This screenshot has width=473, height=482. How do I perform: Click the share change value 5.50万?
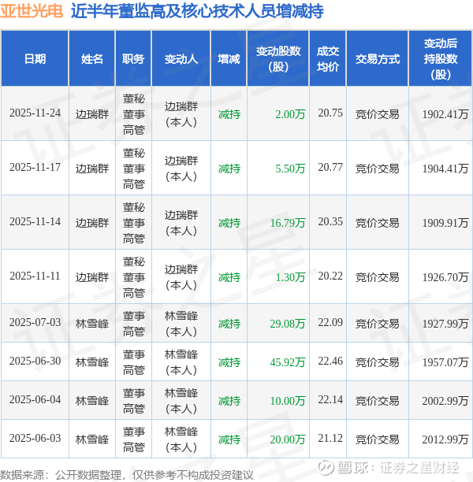[x=290, y=169]
